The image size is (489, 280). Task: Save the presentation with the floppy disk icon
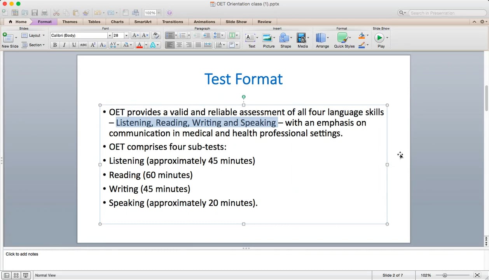point(35,13)
